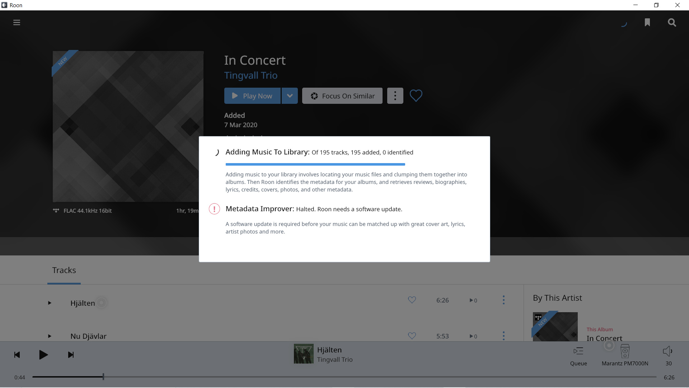The height and width of the screenshot is (388, 689).
Task: Toggle heart on Hjälten track
Action: click(412, 300)
